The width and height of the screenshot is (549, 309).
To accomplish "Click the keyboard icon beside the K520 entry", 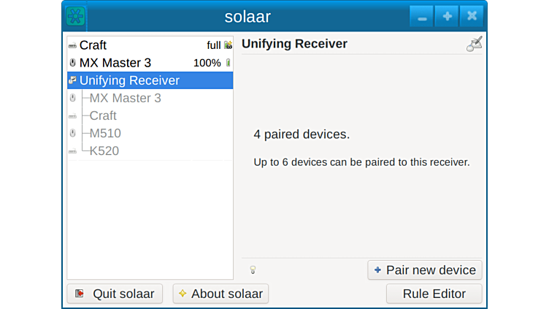I will coord(72,151).
